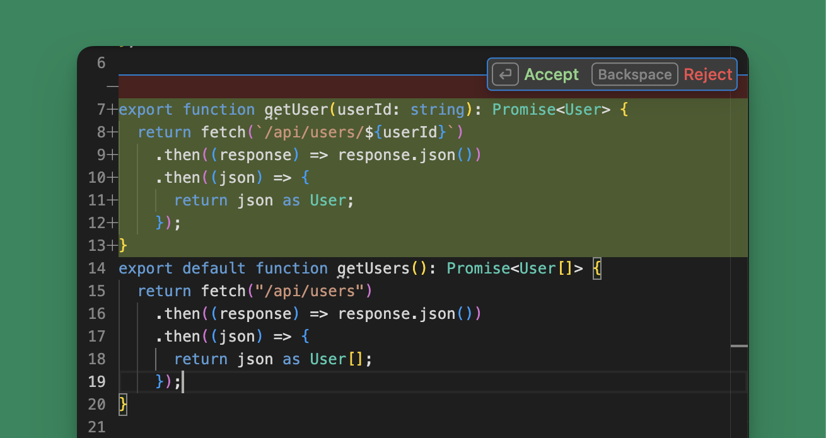Viewport: 826px width, 438px height.
Task: Click the getUser function name
Action: point(296,110)
